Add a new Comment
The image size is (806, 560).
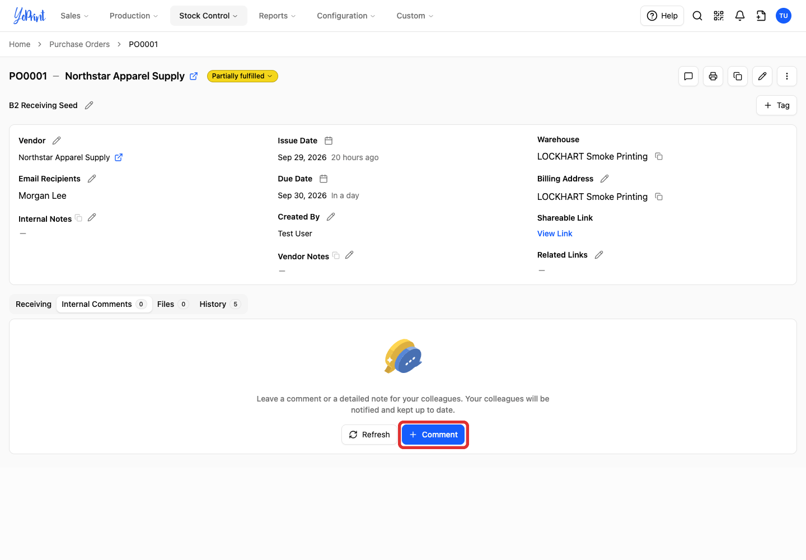point(433,435)
